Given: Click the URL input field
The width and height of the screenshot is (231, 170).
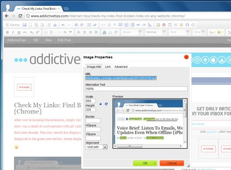Looking at the screenshot, I should pos(121,78).
